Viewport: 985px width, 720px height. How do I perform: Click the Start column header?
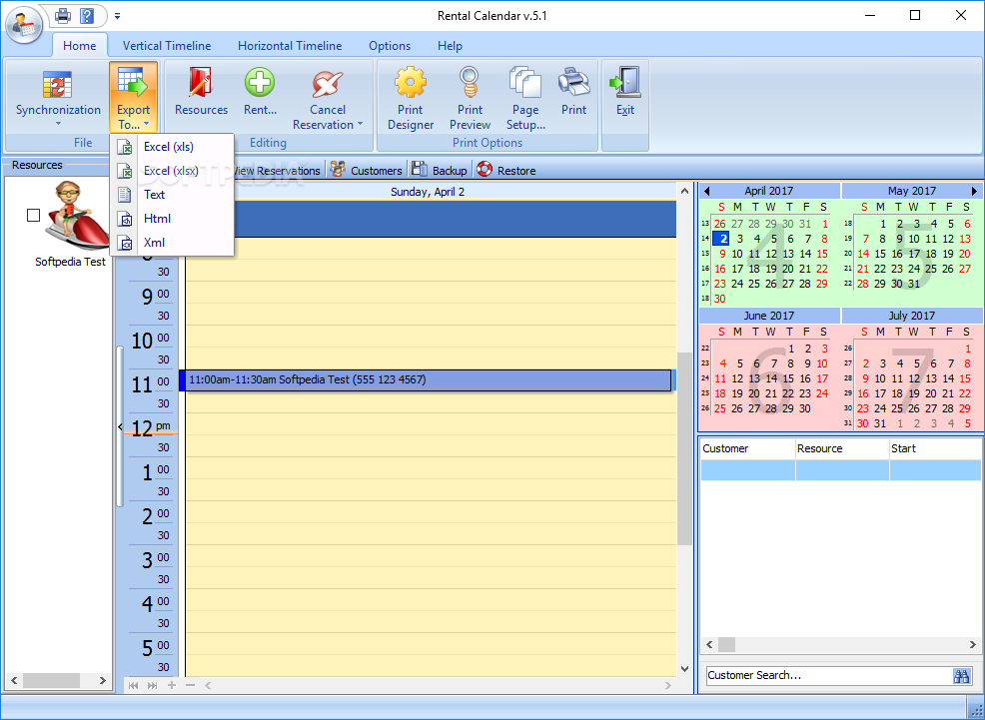935,448
